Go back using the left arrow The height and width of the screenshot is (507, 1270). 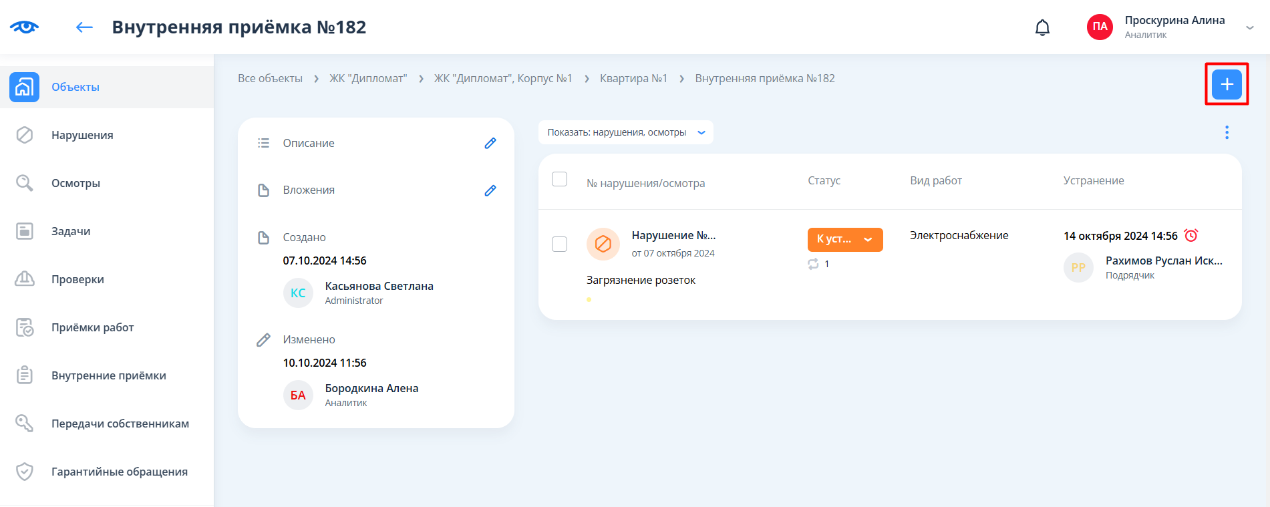pyautogui.click(x=84, y=27)
